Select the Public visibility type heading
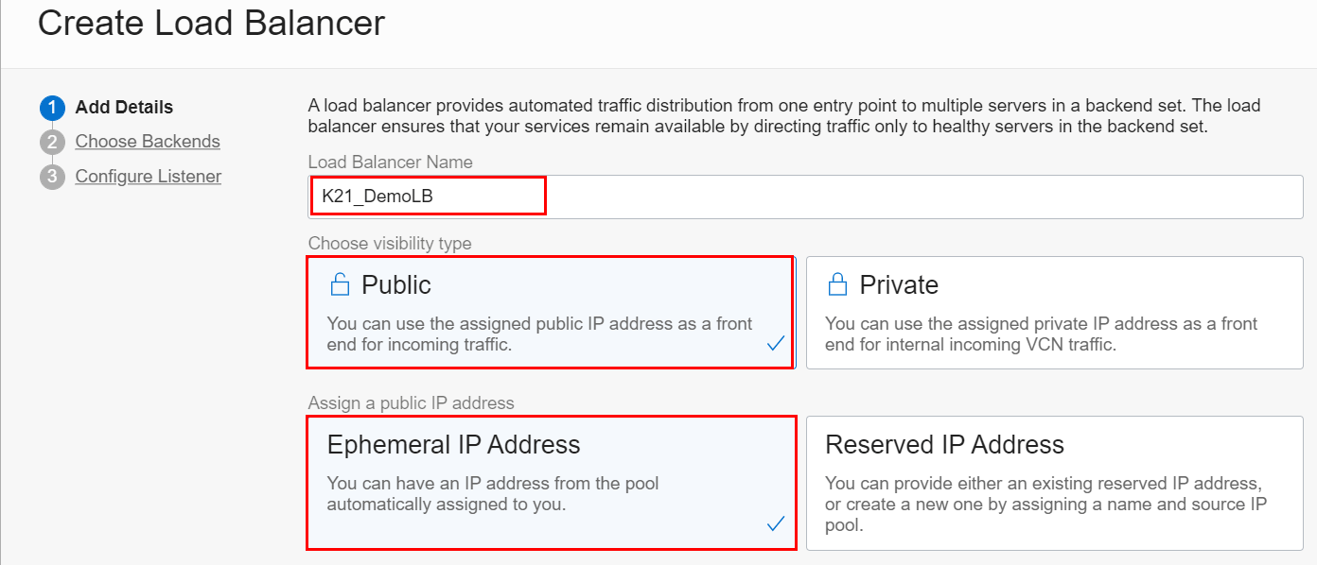The width and height of the screenshot is (1317, 565). [x=395, y=285]
